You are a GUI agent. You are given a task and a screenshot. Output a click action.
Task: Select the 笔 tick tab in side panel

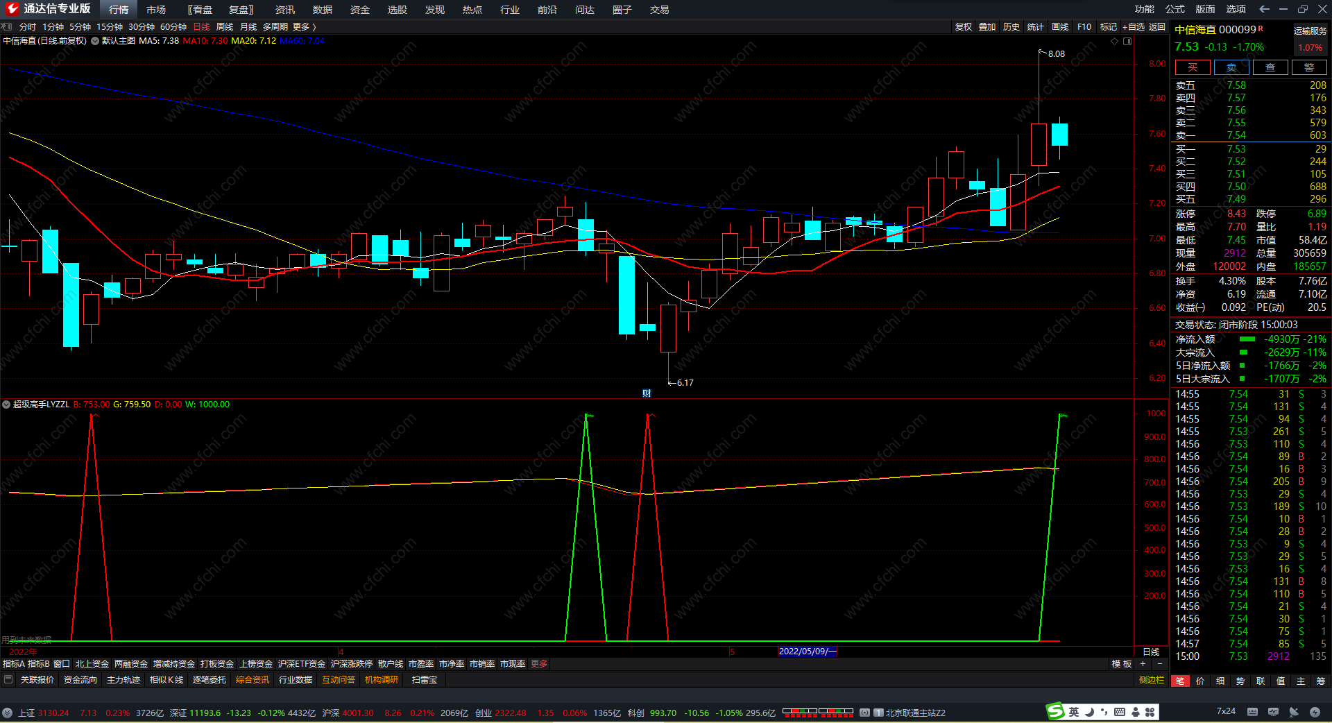(x=1180, y=681)
